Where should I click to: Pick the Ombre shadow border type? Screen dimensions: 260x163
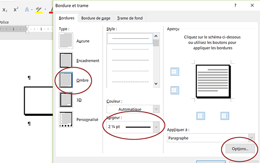(x=66, y=80)
